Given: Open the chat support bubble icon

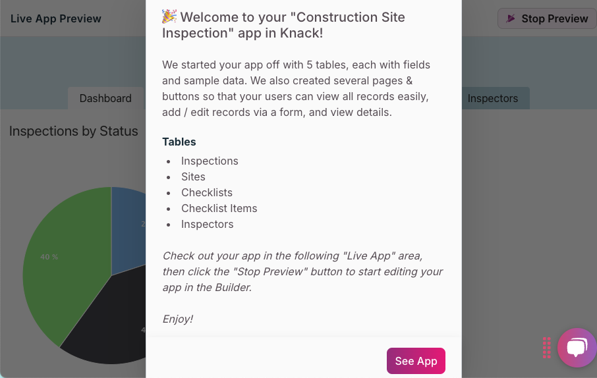Looking at the screenshot, I should pos(577,348).
